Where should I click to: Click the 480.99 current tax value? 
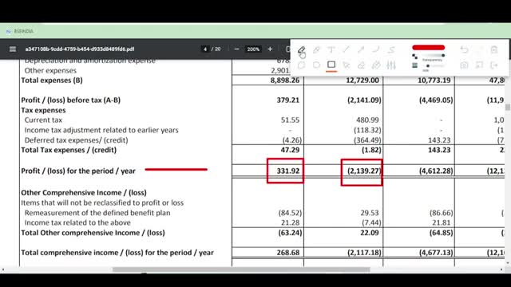pyautogui.click(x=367, y=120)
